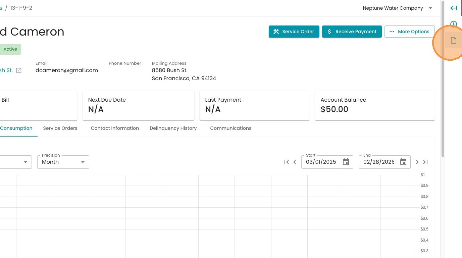Expand the dropdown left of Precision
Viewport: 462px width, 258px height.
25,162
